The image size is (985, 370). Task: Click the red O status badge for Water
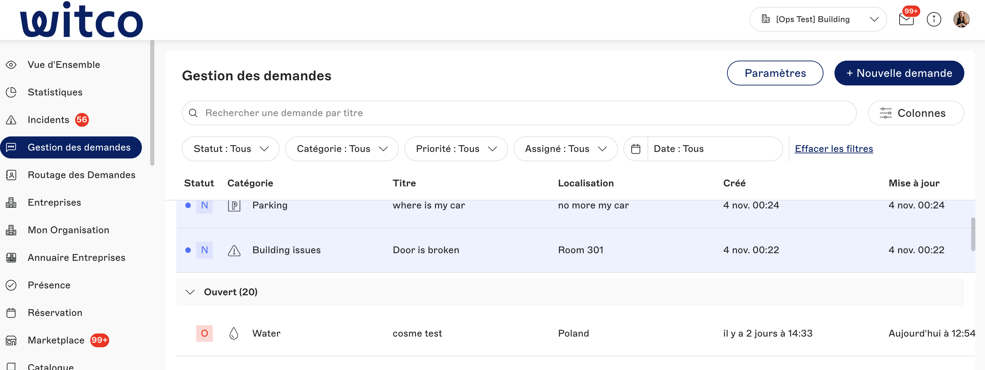205,333
